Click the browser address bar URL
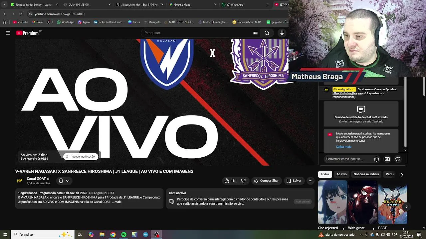426x239 pixels. pyautogui.click(x=60, y=14)
